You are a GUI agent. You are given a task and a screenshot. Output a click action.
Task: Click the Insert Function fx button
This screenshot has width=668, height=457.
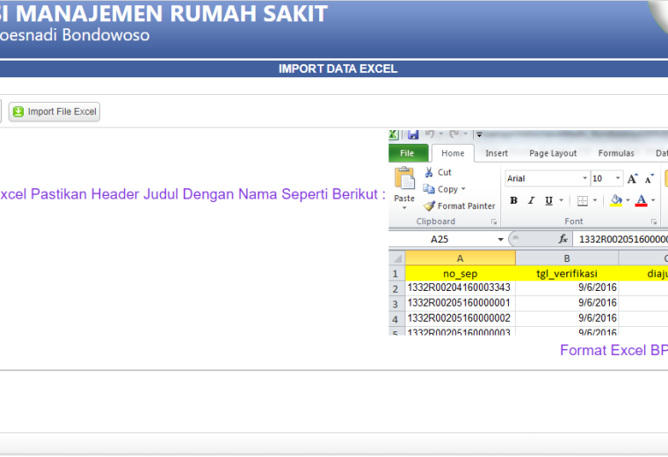[563, 239]
